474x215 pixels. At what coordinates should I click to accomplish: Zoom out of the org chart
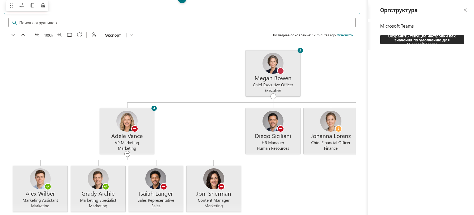point(37,35)
